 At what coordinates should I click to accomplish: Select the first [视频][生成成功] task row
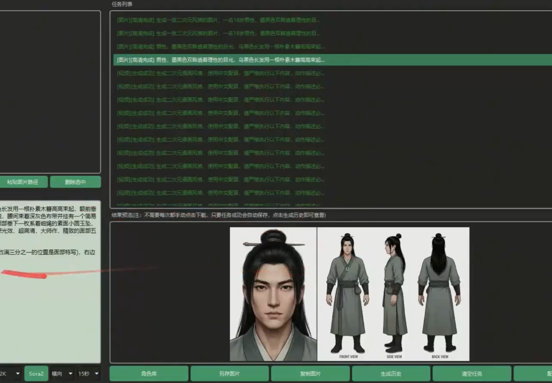pyautogui.click(x=221, y=73)
